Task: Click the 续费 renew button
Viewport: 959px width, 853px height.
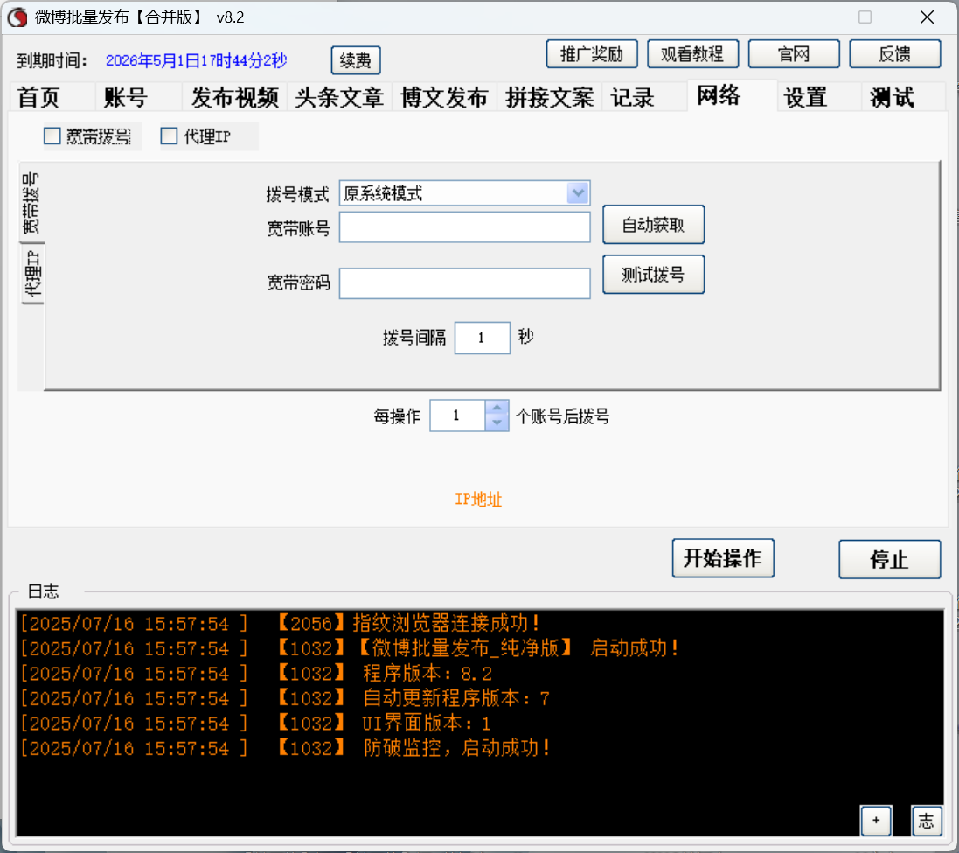Action: click(x=355, y=60)
